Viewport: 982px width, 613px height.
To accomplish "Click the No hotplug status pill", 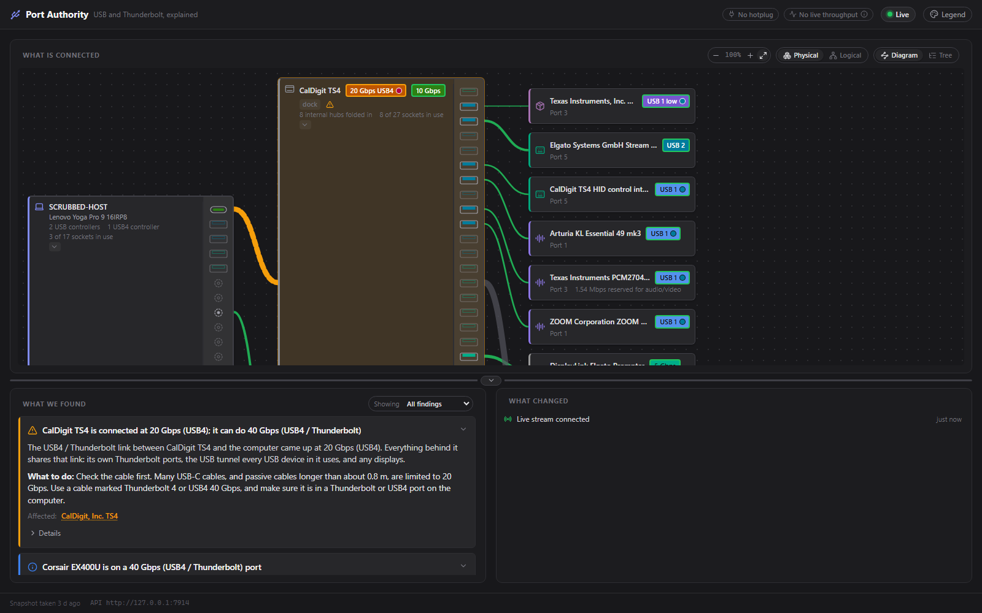I will click(x=750, y=15).
